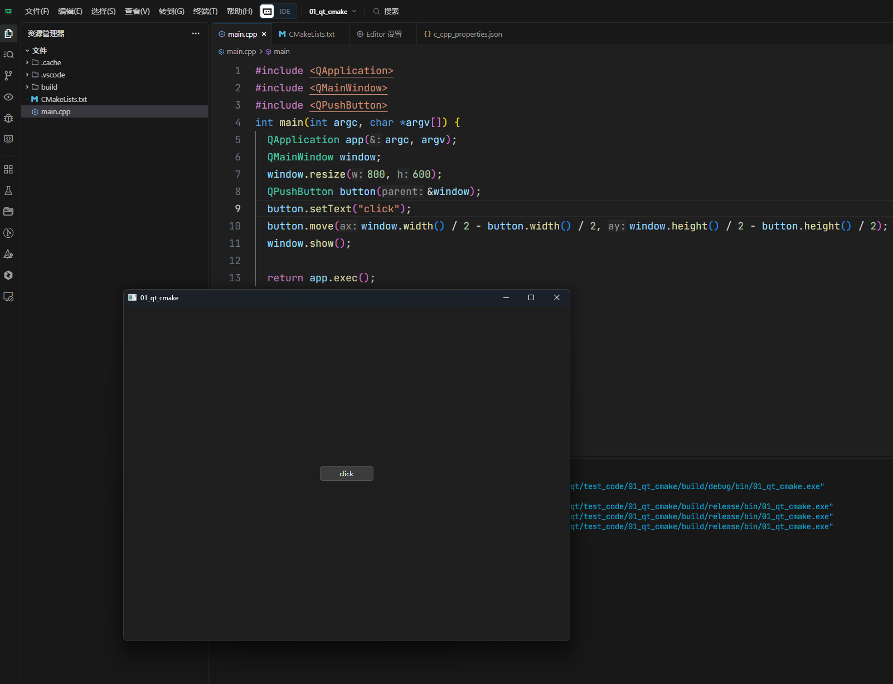The height and width of the screenshot is (684, 893).
Task: Open the 帮助(H) menu
Action: tap(239, 11)
